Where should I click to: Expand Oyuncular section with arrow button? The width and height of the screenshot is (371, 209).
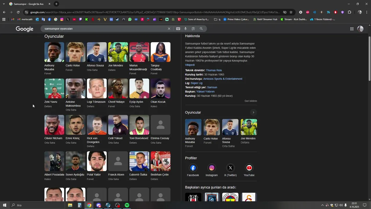(253, 112)
